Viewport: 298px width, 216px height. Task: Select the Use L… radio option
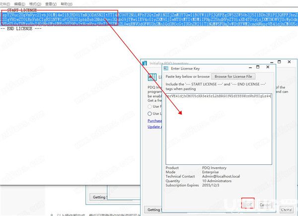[150, 114]
